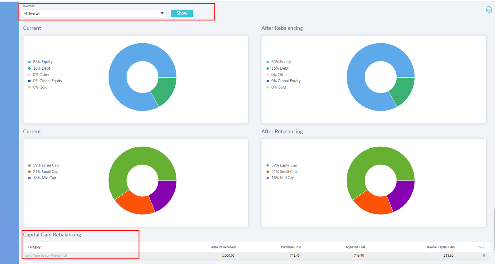The image size is (495, 264).
Task: Click the 18% Mid Cap legend under Current
Action: 42,178
